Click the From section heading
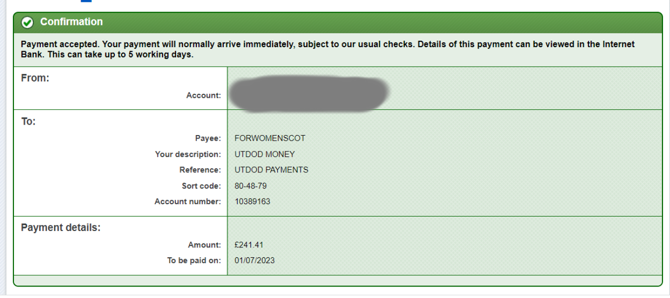670x298 pixels. click(x=35, y=78)
